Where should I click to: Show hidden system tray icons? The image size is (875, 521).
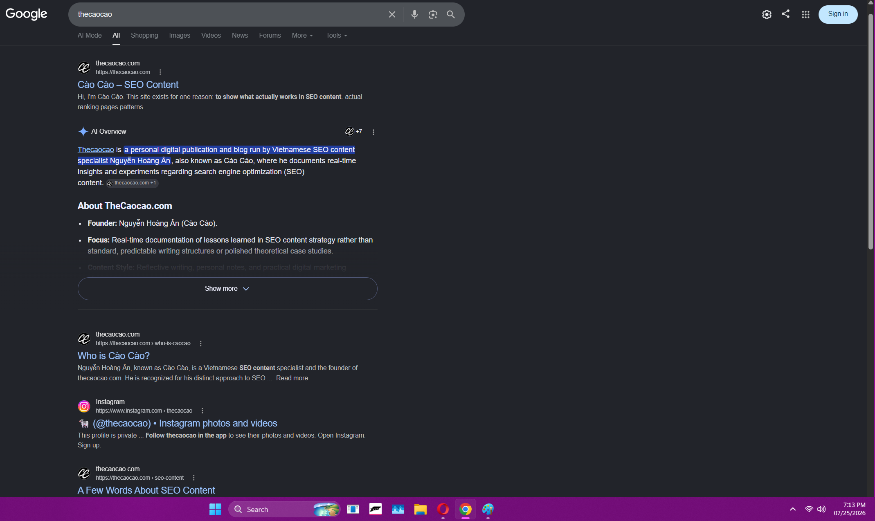(793, 509)
